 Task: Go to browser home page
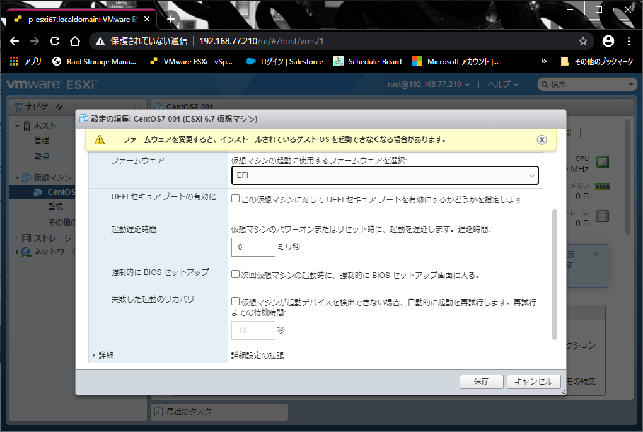pos(74,41)
